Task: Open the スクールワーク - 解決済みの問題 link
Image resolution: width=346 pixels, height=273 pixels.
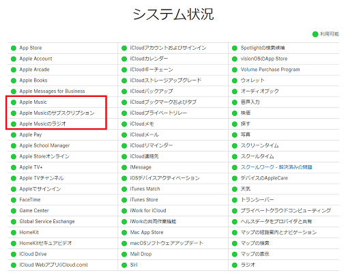Action: (276, 167)
